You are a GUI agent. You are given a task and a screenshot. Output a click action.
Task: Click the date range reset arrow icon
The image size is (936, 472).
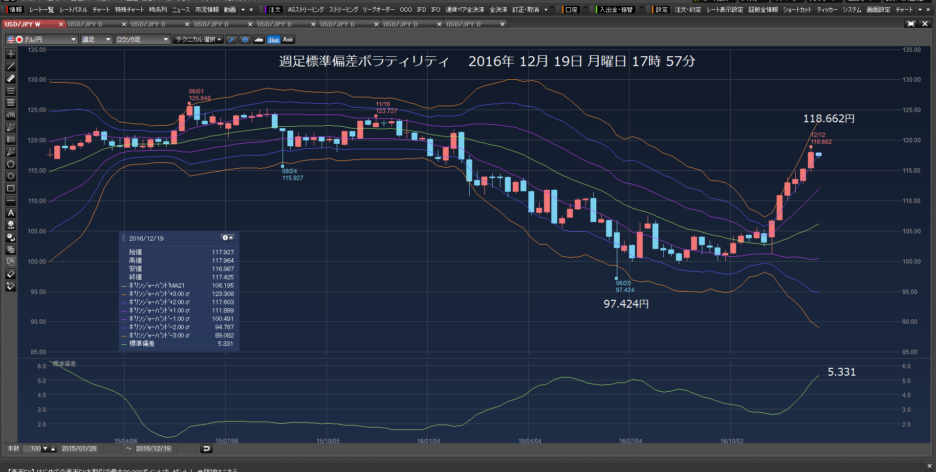[x=206, y=449]
